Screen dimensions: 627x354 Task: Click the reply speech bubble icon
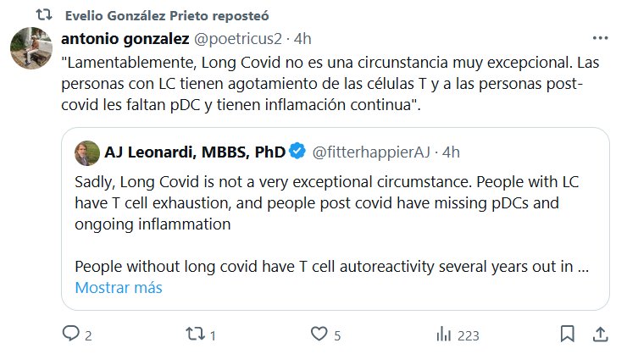coord(71,334)
